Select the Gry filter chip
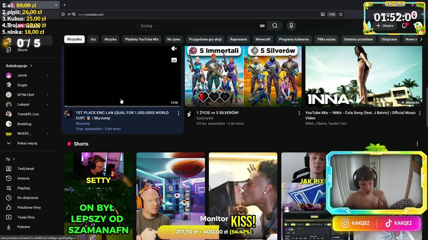 (93, 39)
